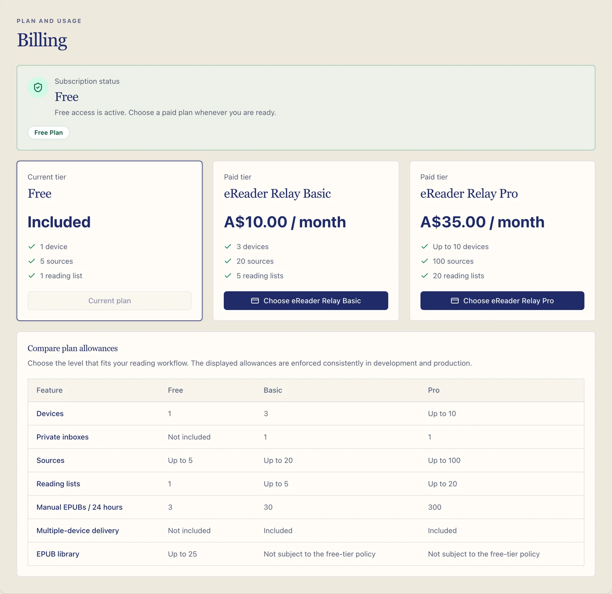
Task: Click 'Up to 25' EPUB library cell
Action: (x=182, y=554)
